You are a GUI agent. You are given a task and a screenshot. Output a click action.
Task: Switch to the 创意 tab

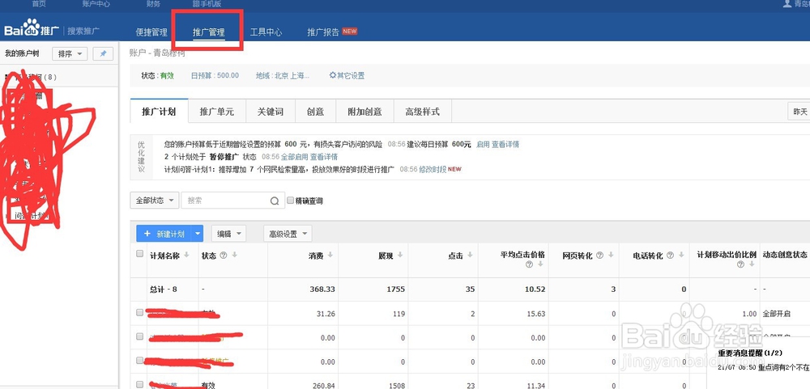[x=315, y=112]
